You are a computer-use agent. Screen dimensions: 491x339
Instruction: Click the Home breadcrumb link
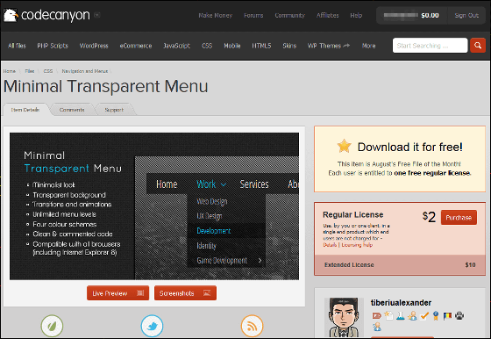[10, 71]
